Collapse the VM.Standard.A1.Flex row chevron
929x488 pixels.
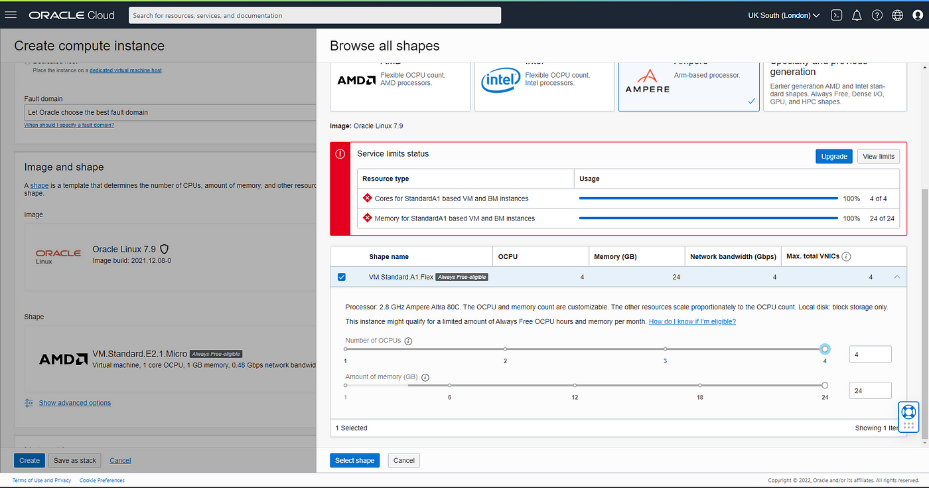coord(897,277)
